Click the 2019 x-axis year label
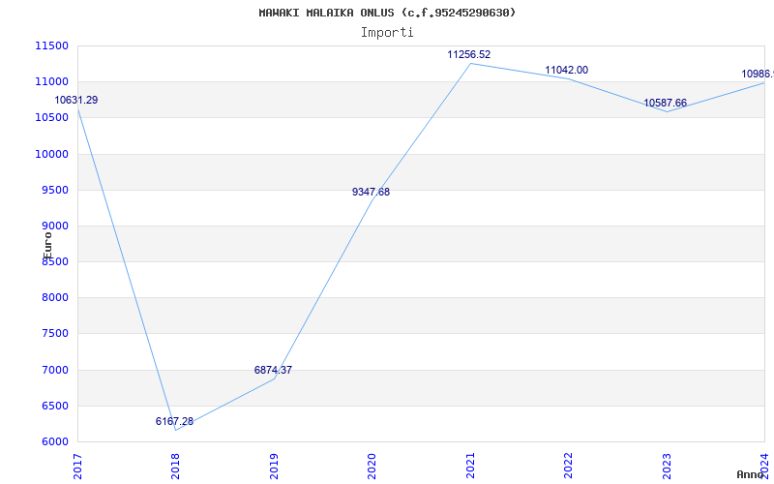Image resolution: width=774 pixels, height=484 pixels. pyautogui.click(x=274, y=466)
